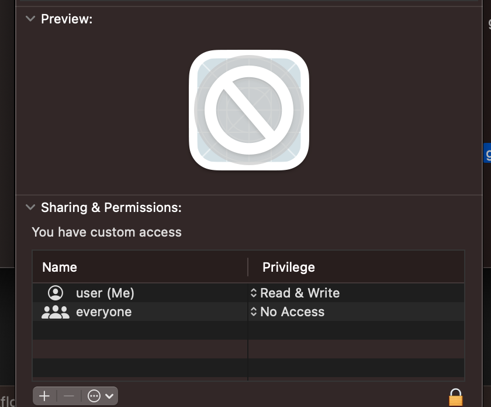Click the prohibited app preview thumbnail
491x407 pixels.
[249, 110]
